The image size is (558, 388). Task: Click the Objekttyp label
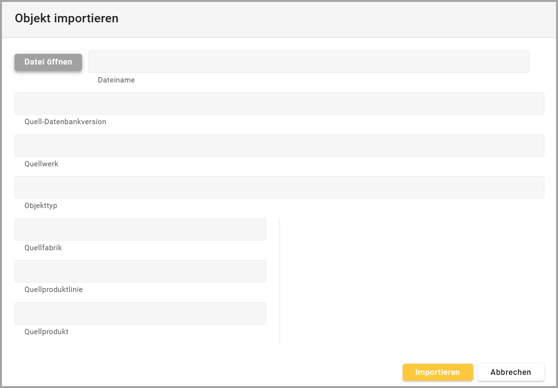pyautogui.click(x=41, y=206)
